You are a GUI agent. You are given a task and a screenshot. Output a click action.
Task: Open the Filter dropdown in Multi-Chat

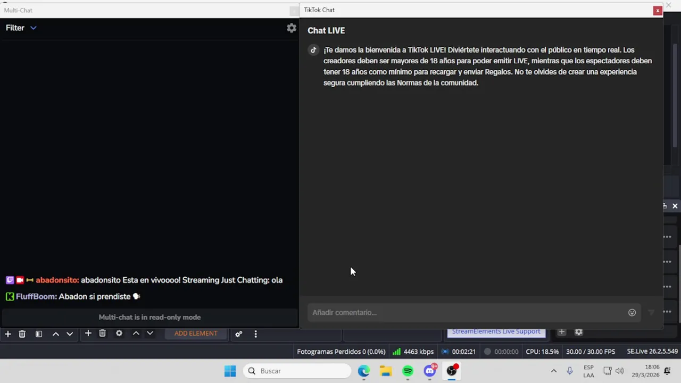(21, 28)
